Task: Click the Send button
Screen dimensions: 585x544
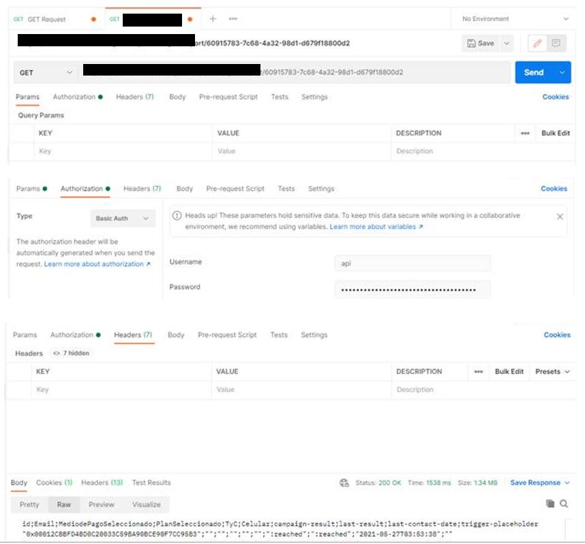Action: 534,72
